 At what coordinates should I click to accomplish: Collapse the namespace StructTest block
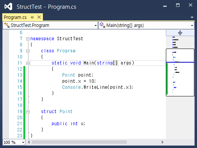coord(28,39)
